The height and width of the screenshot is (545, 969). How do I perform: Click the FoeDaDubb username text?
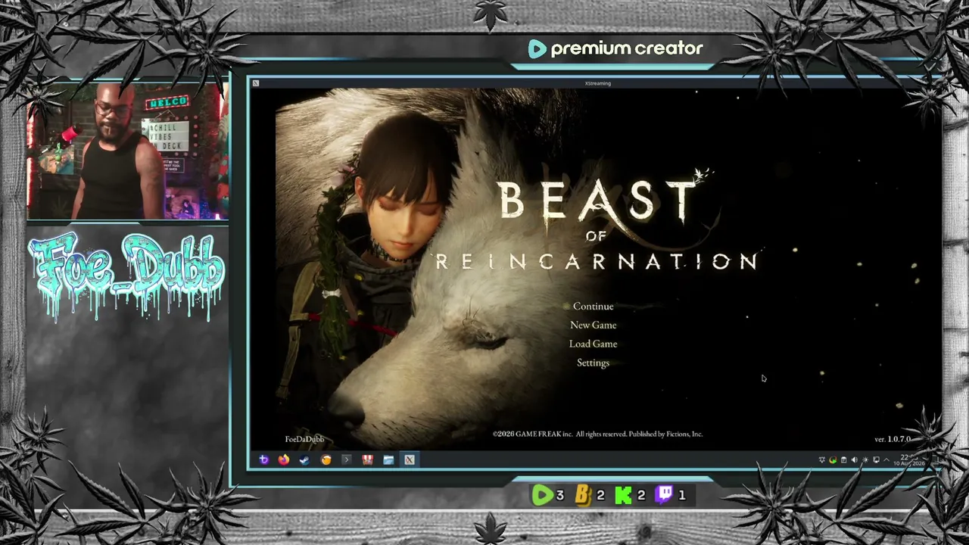[304, 439]
